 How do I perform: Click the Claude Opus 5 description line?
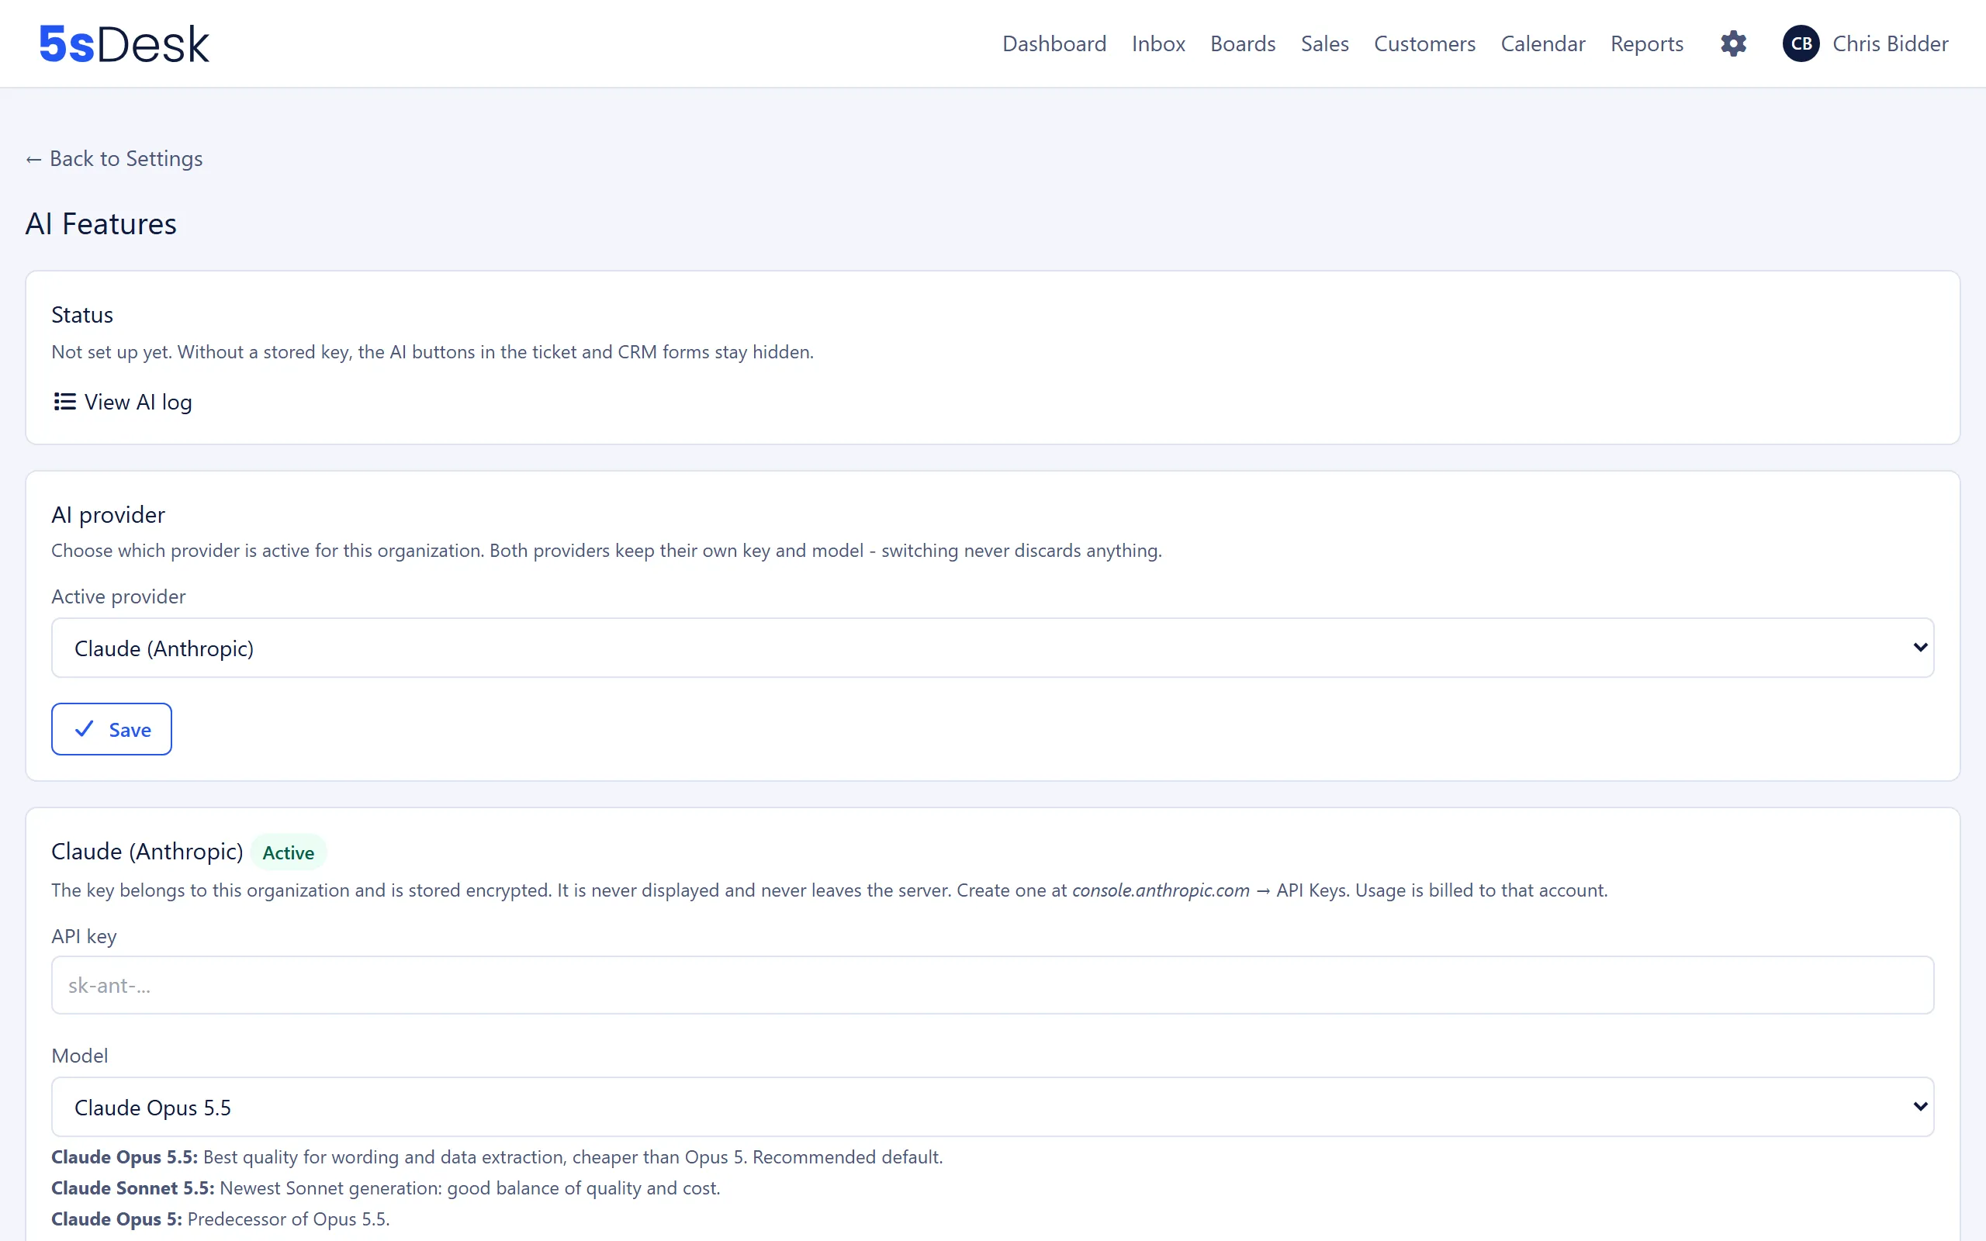point(220,1219)
